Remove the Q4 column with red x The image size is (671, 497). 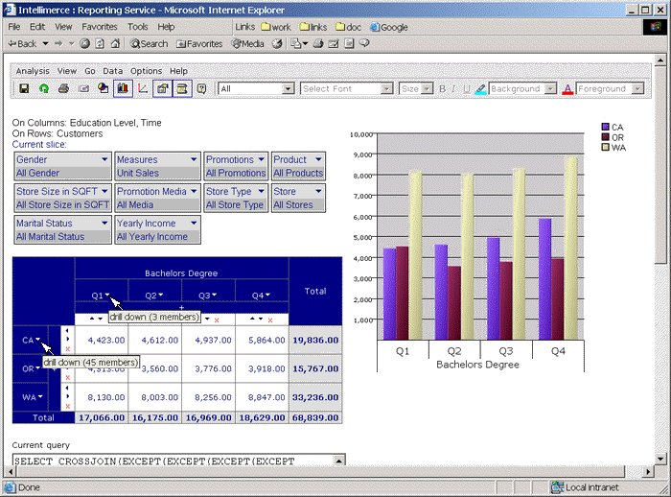270,320
